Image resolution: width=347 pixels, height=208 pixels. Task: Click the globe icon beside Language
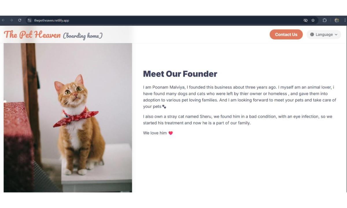[312, 35]
